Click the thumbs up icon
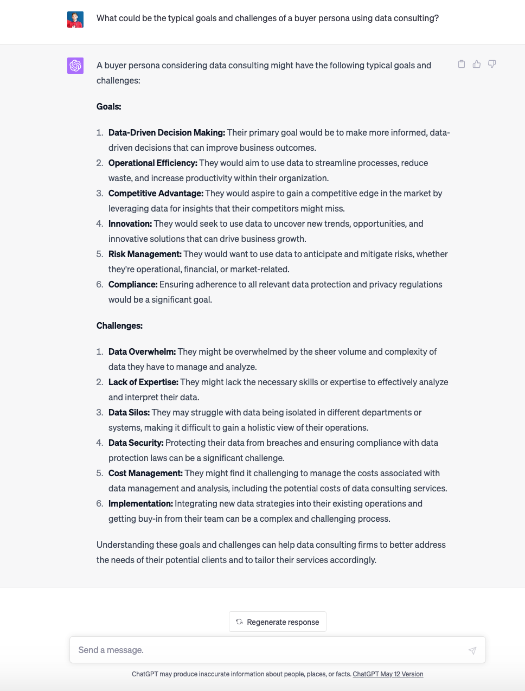Viewport: 525px width, 691px height. pos(477,64)
